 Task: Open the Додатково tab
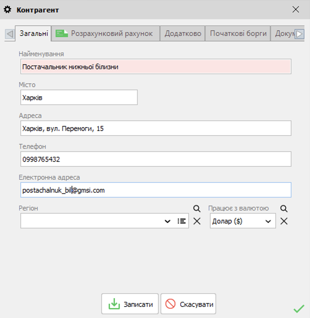183,33
